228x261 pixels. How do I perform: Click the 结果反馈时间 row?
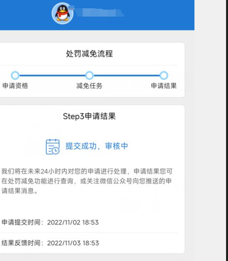[x=89, y=243]
